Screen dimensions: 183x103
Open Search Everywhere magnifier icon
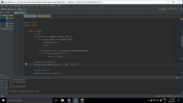click(181, 9)
